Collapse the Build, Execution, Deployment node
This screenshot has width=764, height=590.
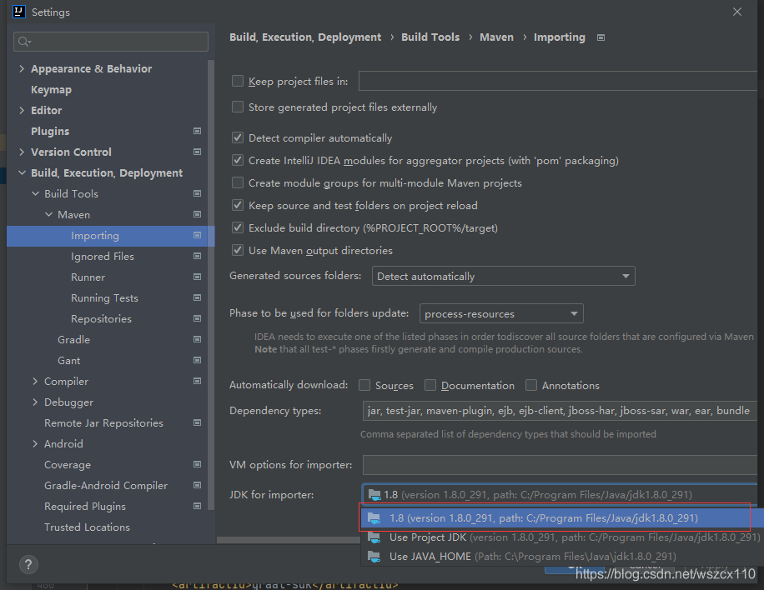point(22,172)
